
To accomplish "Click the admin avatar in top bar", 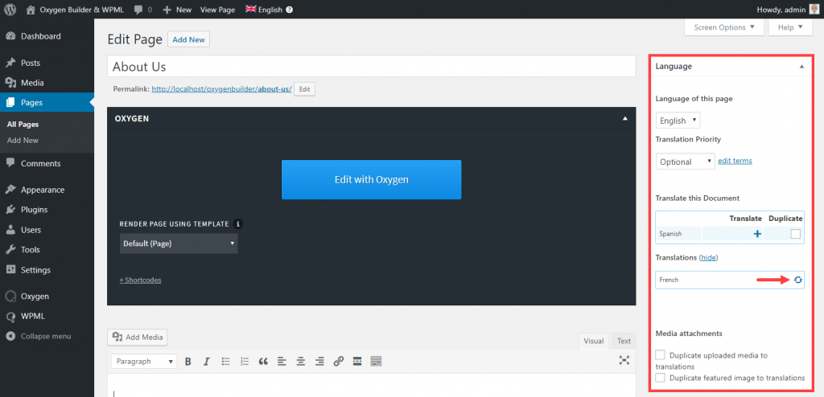I will point(814,10).
